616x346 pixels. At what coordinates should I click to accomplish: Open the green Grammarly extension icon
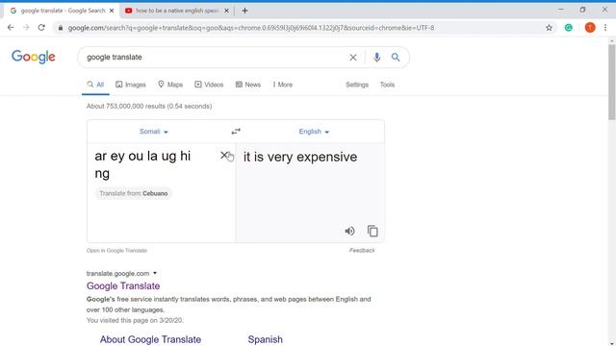coord(569,28)
